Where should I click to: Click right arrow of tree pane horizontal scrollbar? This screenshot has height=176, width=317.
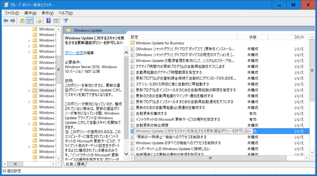click(x=53, y=164)
